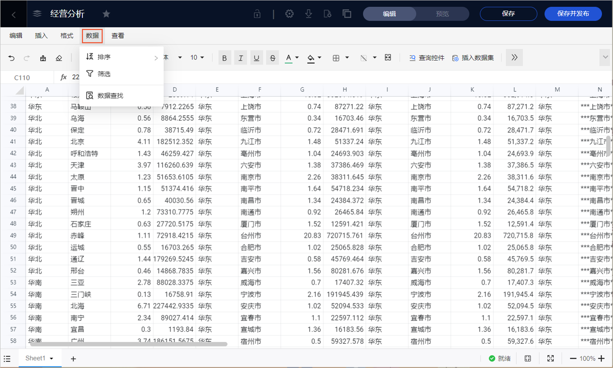This screenshot has height=368, width=613.
Task: Open the borders dropdown arrow
Action: [347, 58]
